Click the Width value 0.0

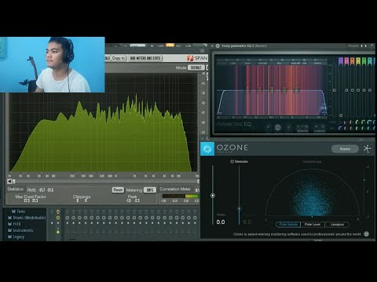coord(221,222)
